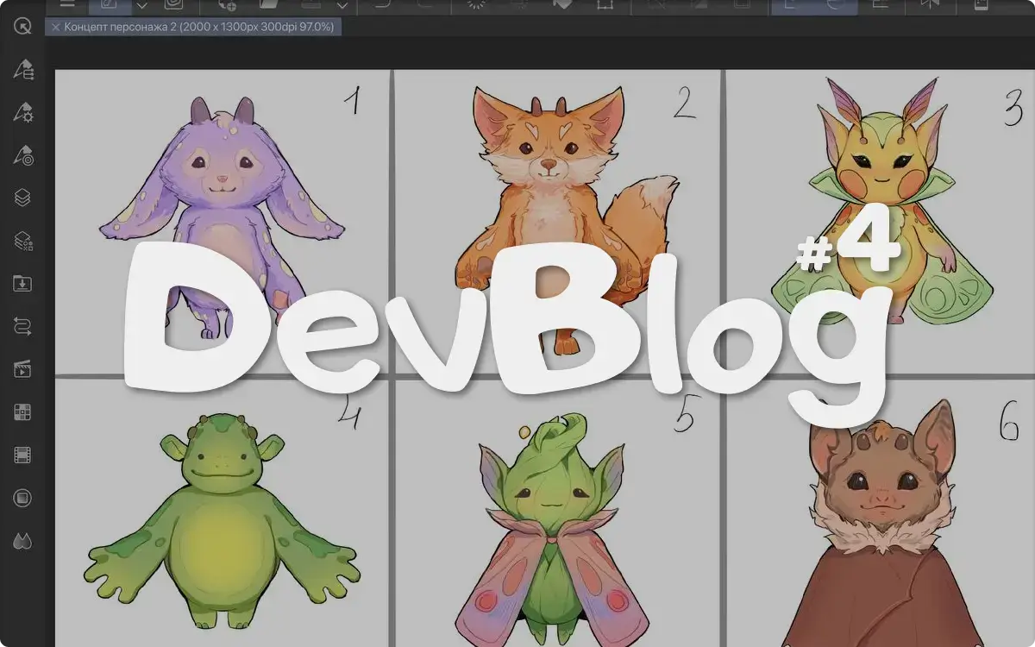Open the Sub Tool panel icon
1035x647 pixels.
[23, 70]
